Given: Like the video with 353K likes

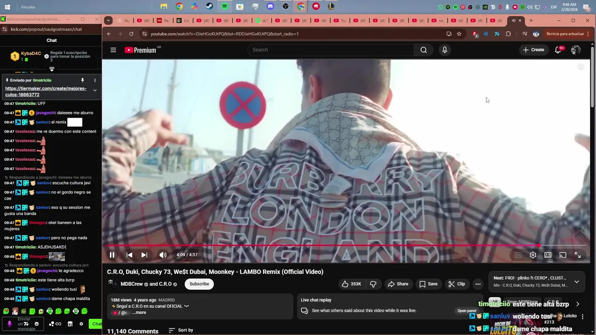Looking at the screenshot, I should [x=351, y=284].
